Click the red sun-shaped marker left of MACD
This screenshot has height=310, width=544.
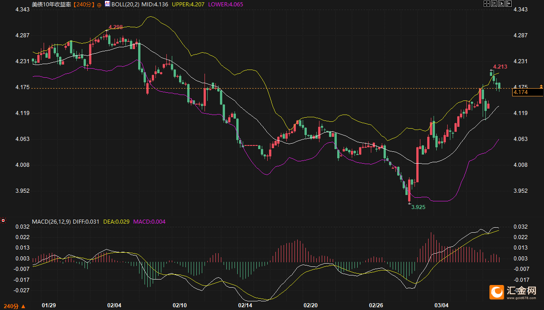(3, 220)
